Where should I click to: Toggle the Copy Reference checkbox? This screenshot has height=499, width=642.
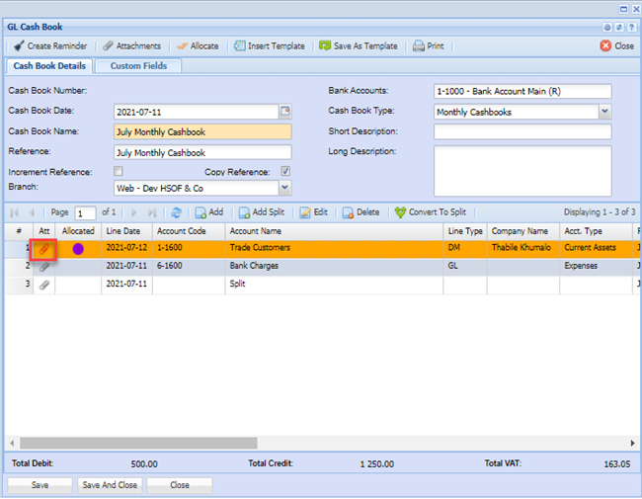(x=285, y=171)
